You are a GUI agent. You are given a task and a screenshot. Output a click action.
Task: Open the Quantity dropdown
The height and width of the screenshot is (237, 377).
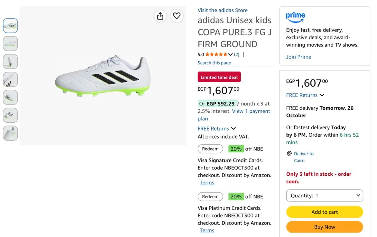(325, 195)
